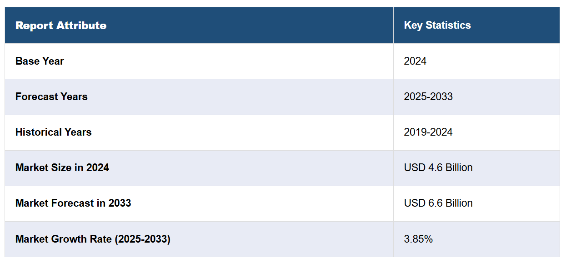Select the Market Forecast in 2033 label
Screen dimensions: 566x264
pyautogui.click(x=73, y=203)
